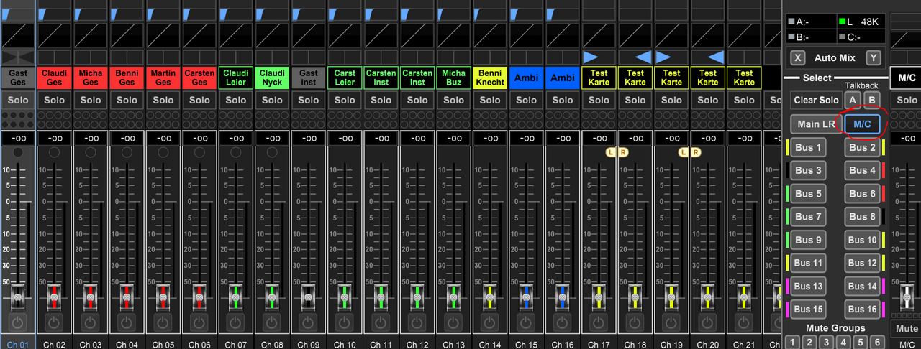
Task: Select Bus 1 sends
Action: coord(809,147)
